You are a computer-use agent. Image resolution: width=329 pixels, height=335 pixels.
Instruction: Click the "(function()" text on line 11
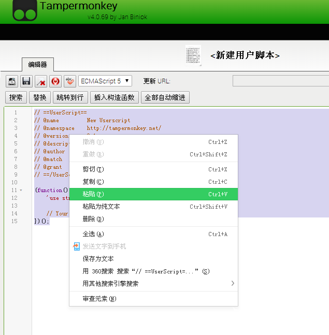[51, 190]
